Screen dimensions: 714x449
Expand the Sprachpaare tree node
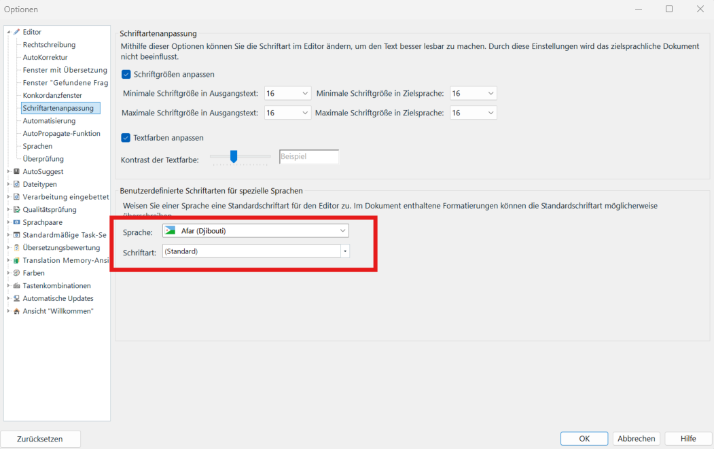point(8,222)
